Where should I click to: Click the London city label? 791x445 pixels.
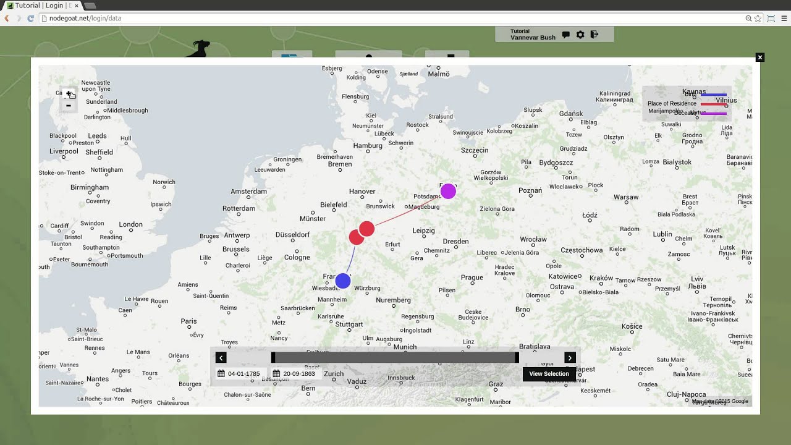pyautogui.click(x=130, y=224)
